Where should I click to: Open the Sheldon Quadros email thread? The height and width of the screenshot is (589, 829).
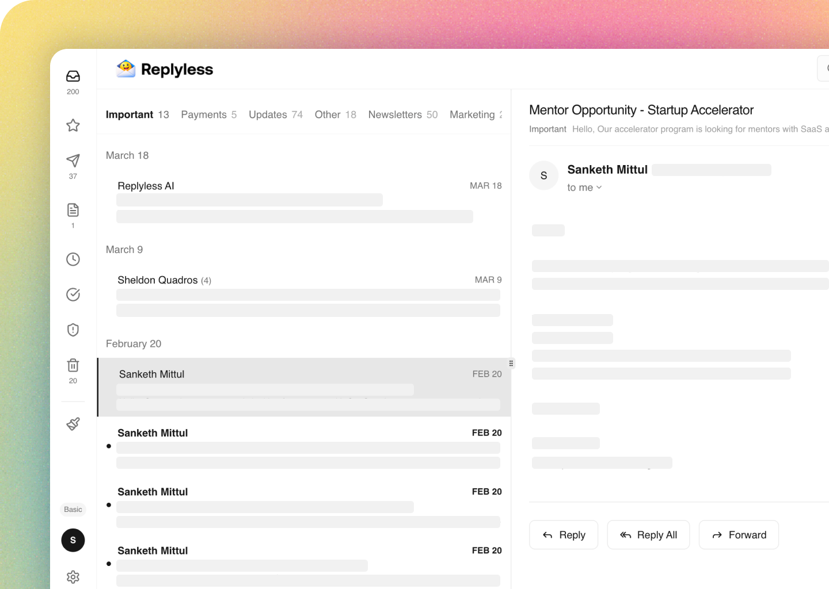tap(304, 296)
